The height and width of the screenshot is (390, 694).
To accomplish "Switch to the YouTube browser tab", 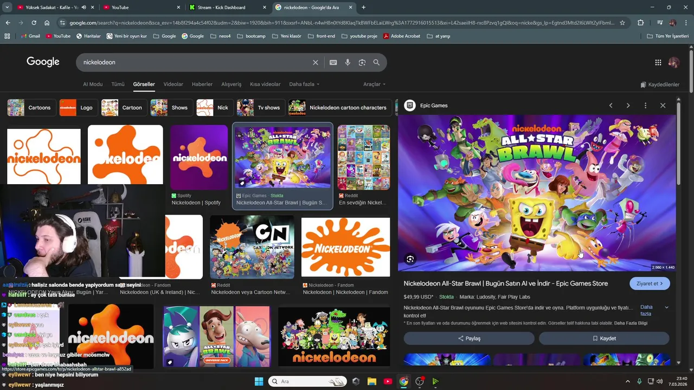I will pos(141,8).
